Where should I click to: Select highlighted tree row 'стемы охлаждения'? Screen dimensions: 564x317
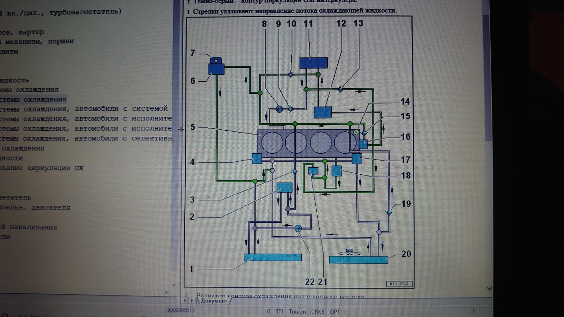(33, 99)
